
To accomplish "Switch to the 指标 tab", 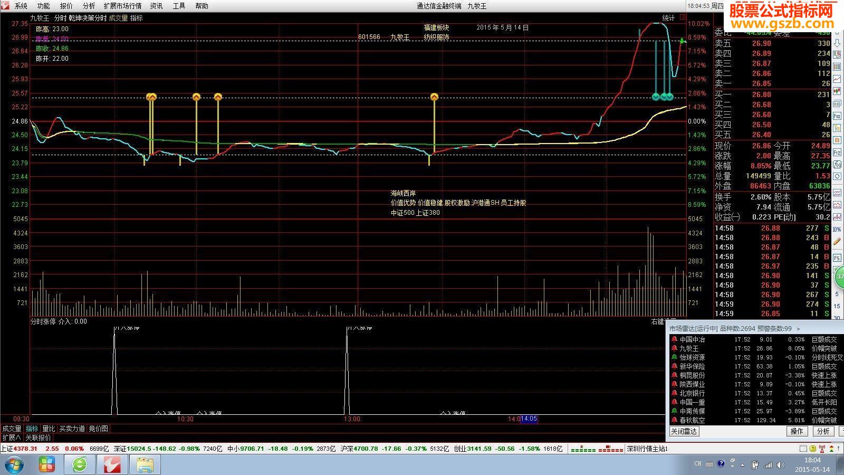I will point(32,429).
